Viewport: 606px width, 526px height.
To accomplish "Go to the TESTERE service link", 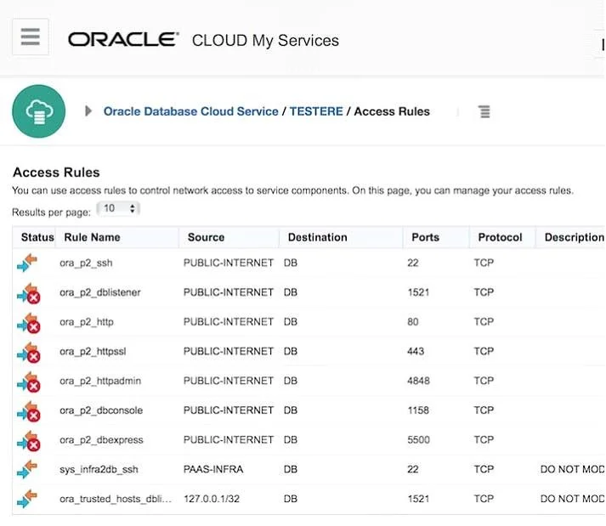I will tap(316, 111).
